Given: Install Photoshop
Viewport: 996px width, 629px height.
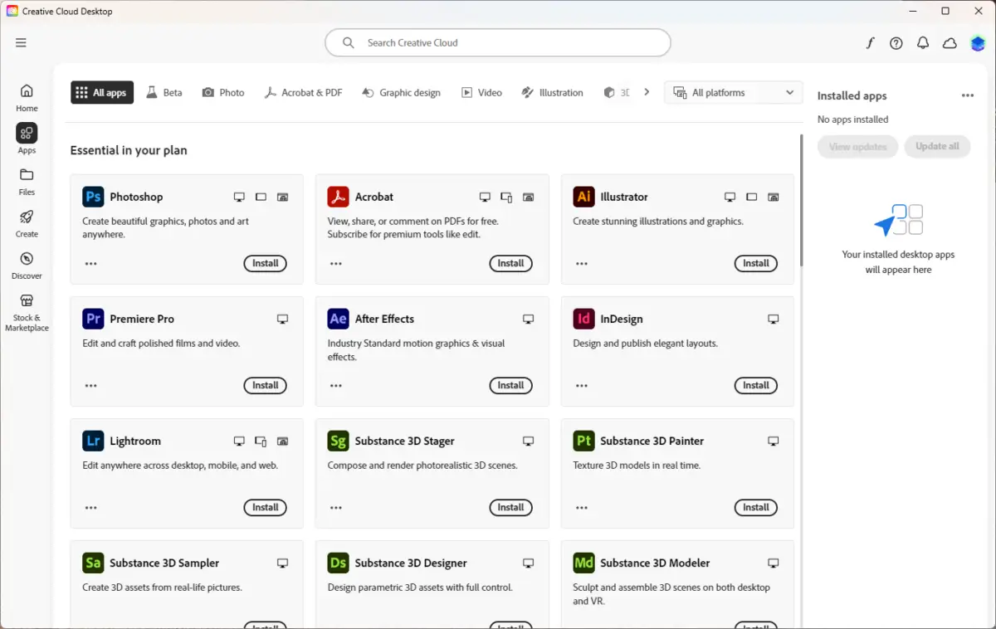Looking at the screenshot, I should 265,263.
